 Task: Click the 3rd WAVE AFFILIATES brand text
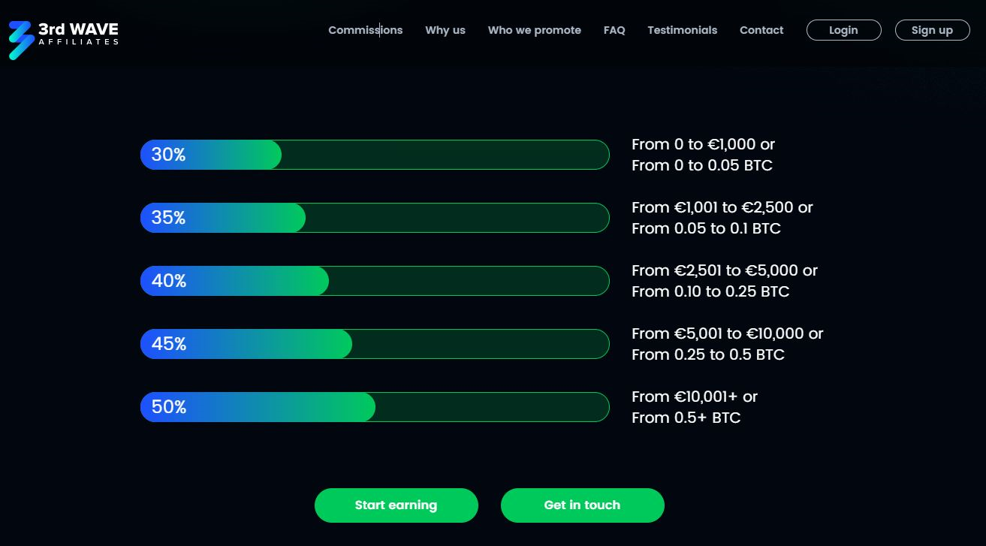(78, 33)
